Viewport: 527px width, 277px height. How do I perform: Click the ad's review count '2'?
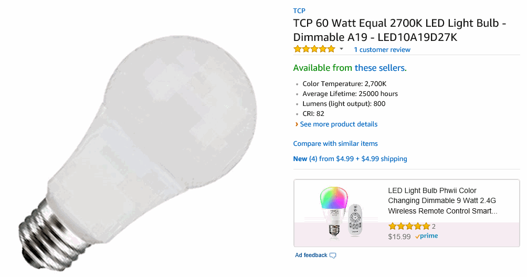(434, 227)
